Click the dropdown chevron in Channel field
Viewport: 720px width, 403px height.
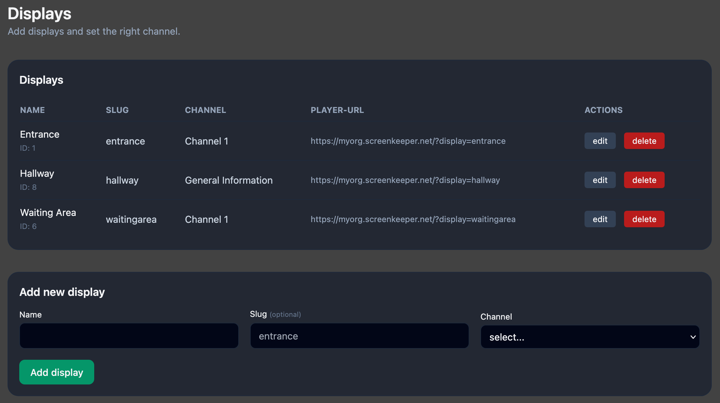tap(693, 337)
